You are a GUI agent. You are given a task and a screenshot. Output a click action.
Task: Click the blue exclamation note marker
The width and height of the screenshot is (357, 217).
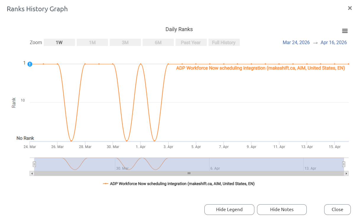pyautogui.click(x=30, y=64)
